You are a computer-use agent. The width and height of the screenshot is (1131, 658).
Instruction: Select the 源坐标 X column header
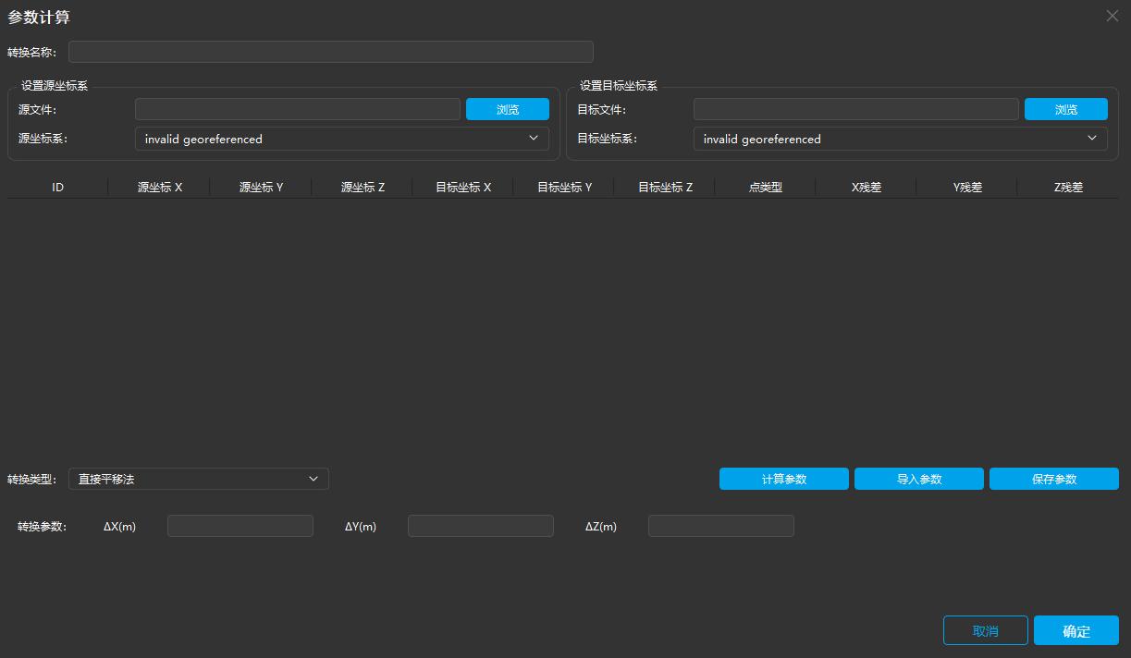[160, 187]
